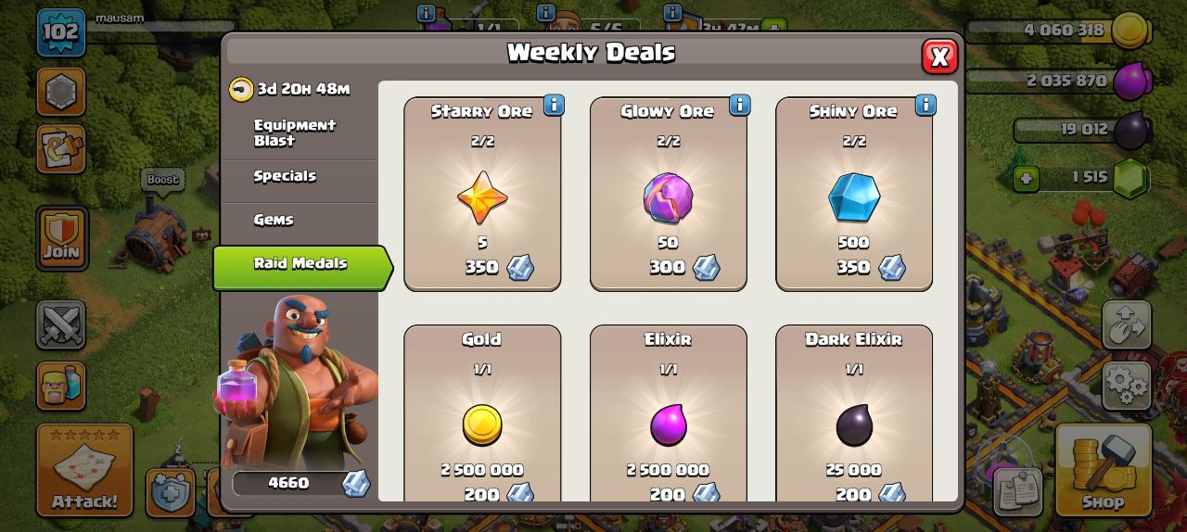
Task: Click the level 102 experience badge
Action: coord(61,32)
